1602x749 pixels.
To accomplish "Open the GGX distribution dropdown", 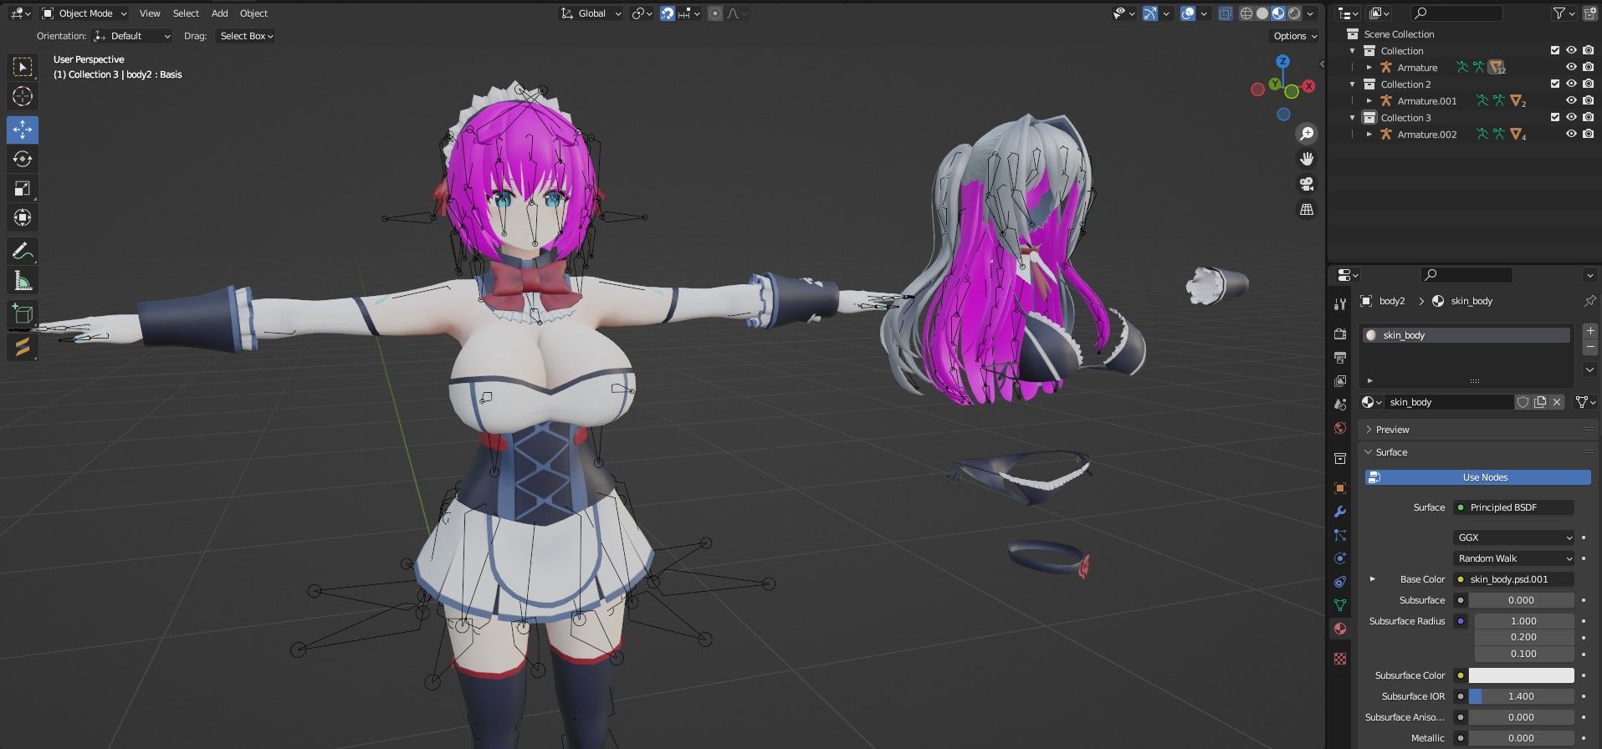I will click(x=1514, y=538).
